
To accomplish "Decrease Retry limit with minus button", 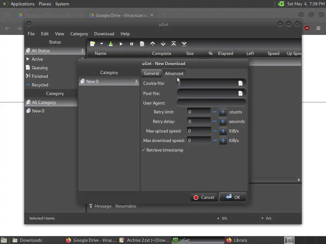I will pos(215,112).
